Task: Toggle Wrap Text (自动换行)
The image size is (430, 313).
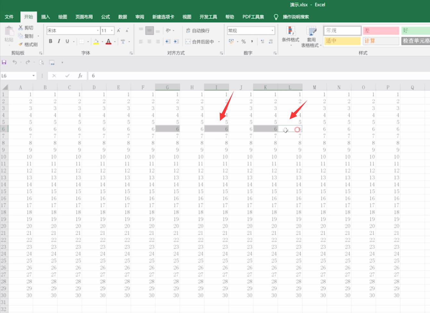Action: click(198, 30)
